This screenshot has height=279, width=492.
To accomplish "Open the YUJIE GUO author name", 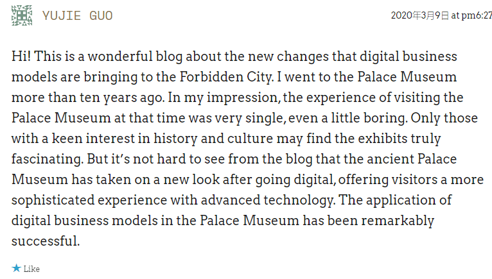I will tap(78, 15).
